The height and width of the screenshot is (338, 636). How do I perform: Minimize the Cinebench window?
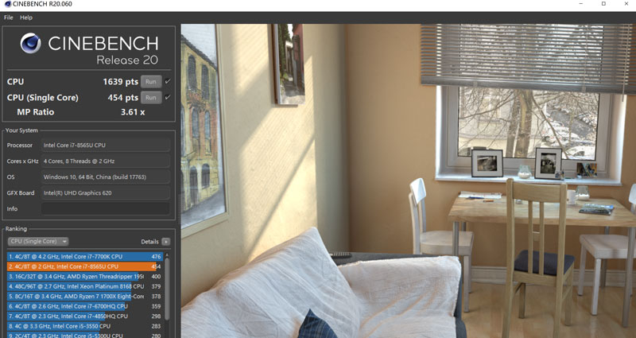pyautogui.click(x=581, y=4)
